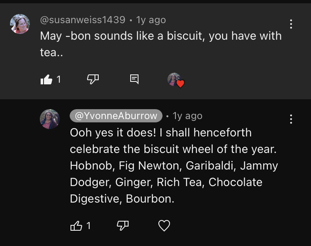
Task: Click the '1y ago' timestamp on the reply
Action: pos(187,116)
